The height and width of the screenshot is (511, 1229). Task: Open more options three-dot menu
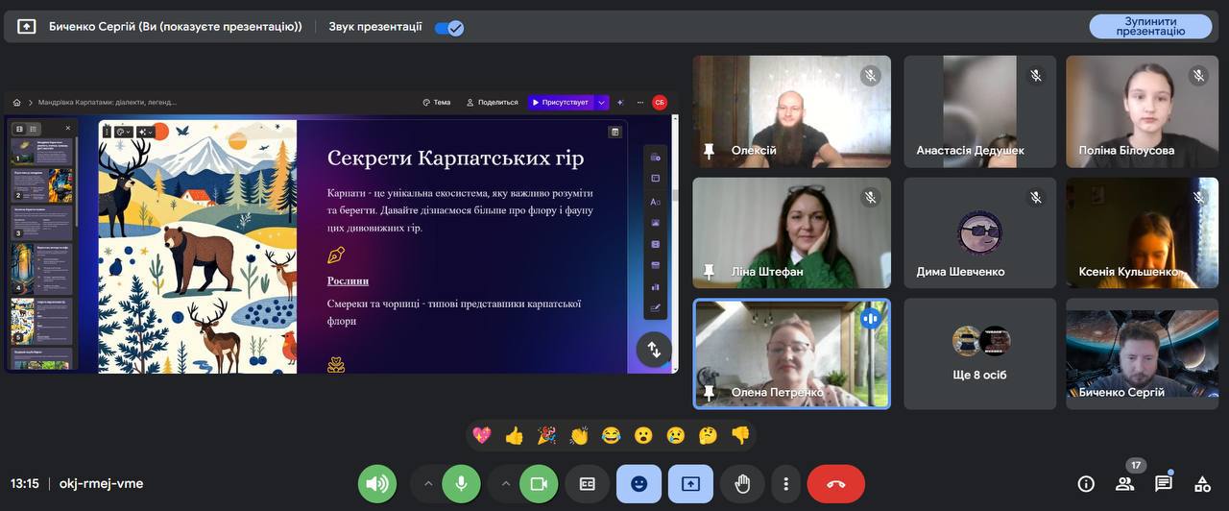(786, 484)
